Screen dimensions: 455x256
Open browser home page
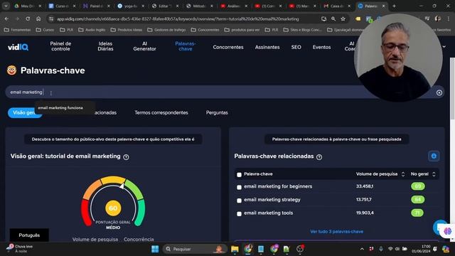(x=38, y=18)
